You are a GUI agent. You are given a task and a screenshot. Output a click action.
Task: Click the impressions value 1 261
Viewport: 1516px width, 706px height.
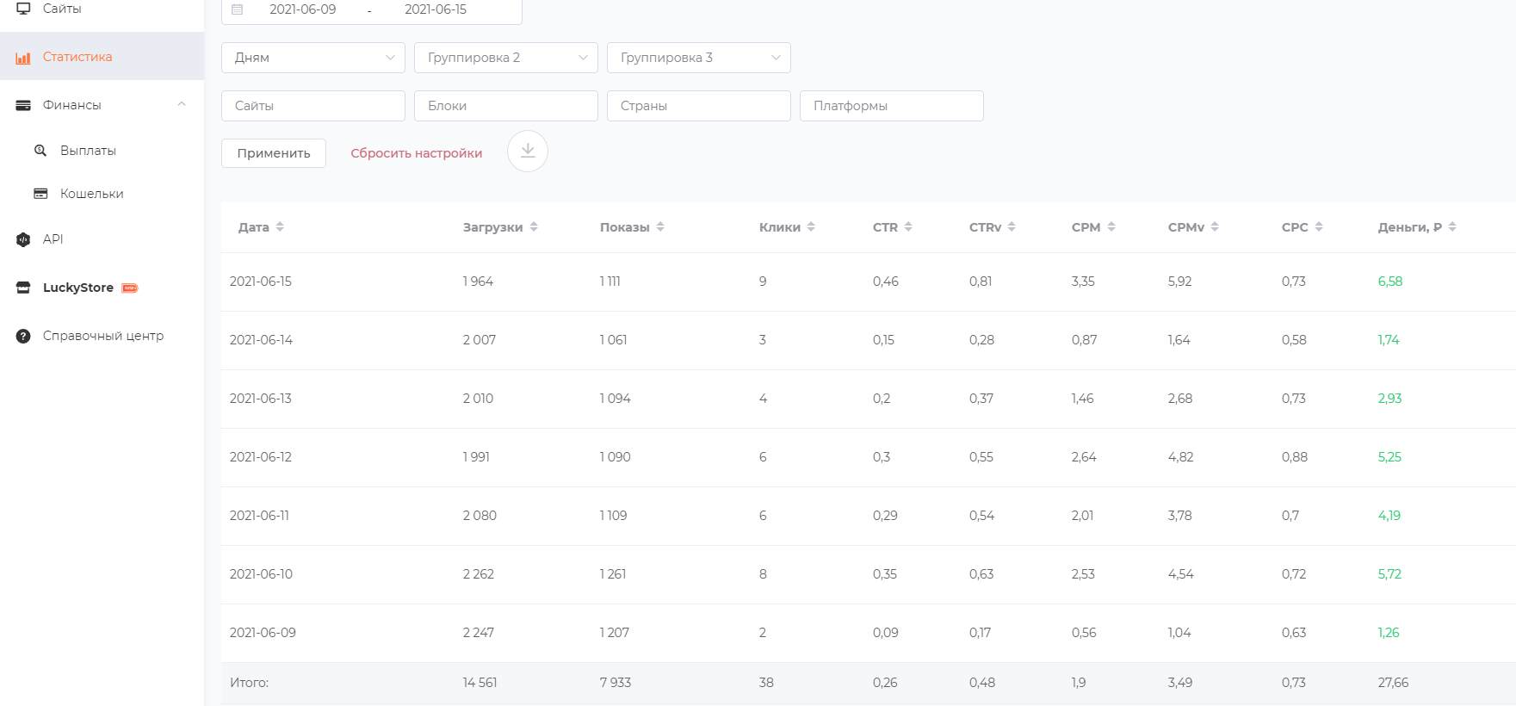613,574
